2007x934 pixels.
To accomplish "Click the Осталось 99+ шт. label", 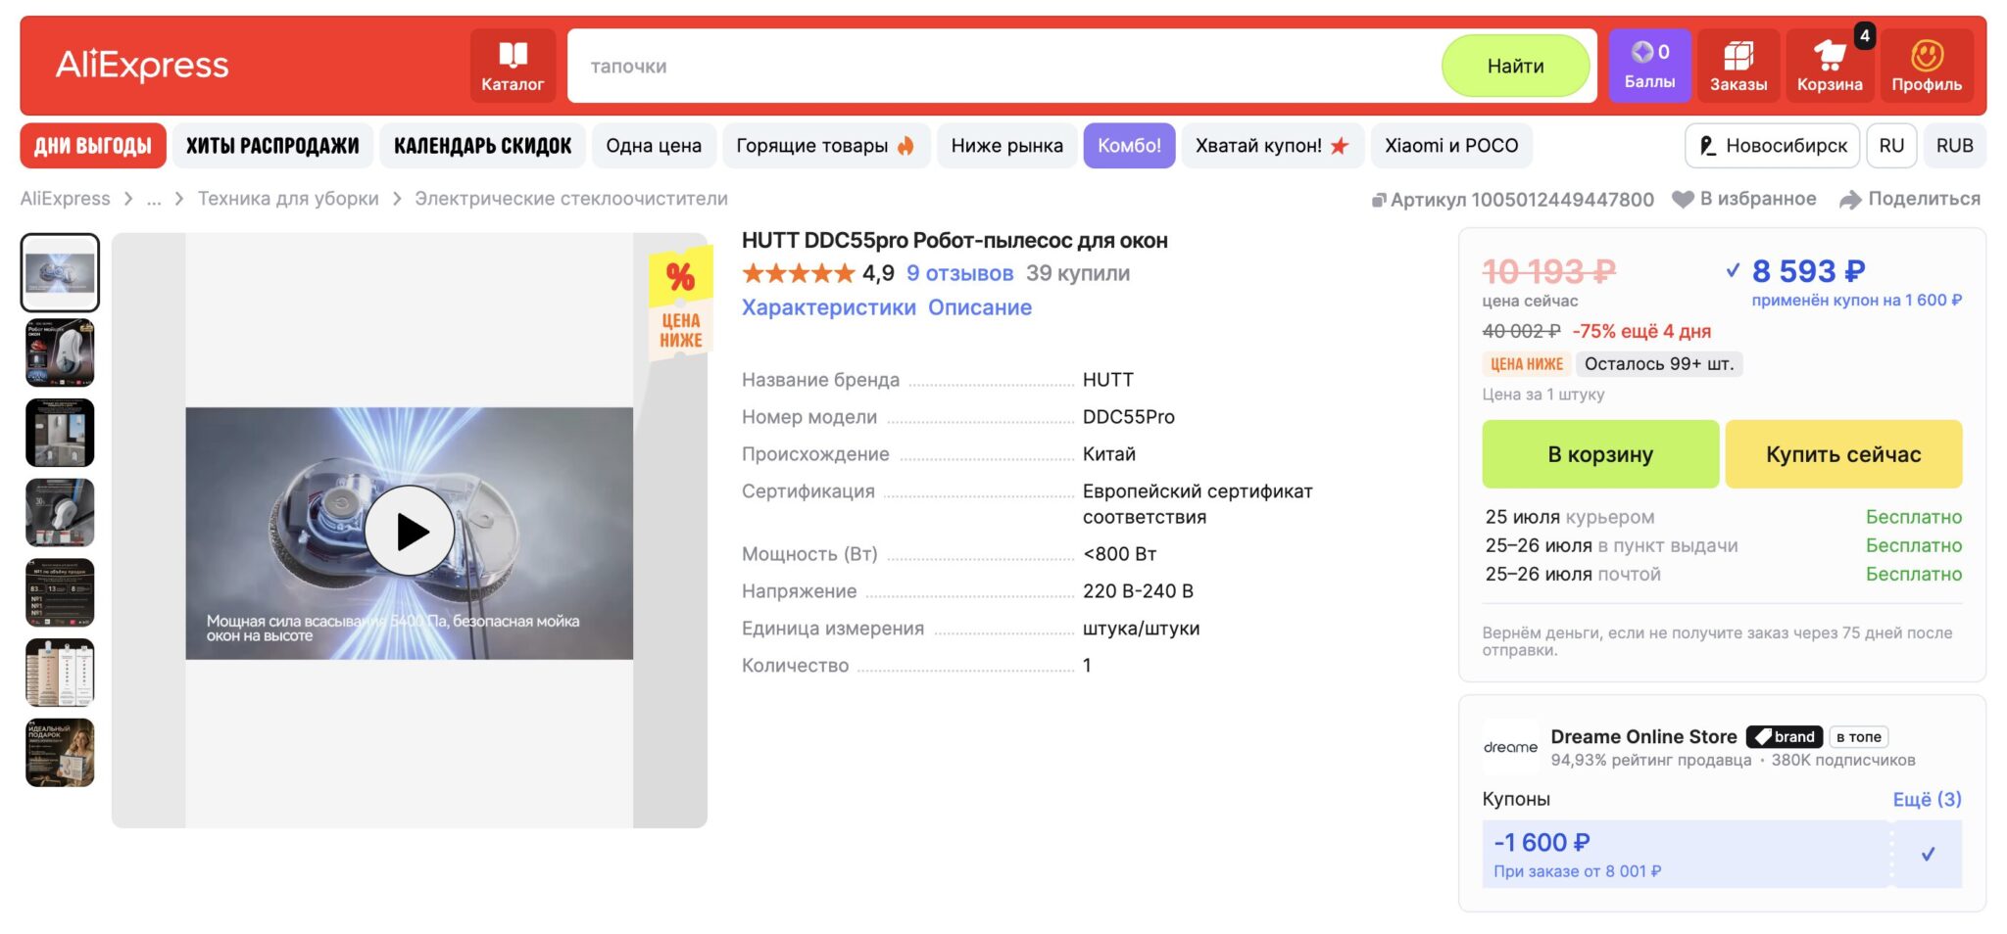I will click(x=1659, y=364).
